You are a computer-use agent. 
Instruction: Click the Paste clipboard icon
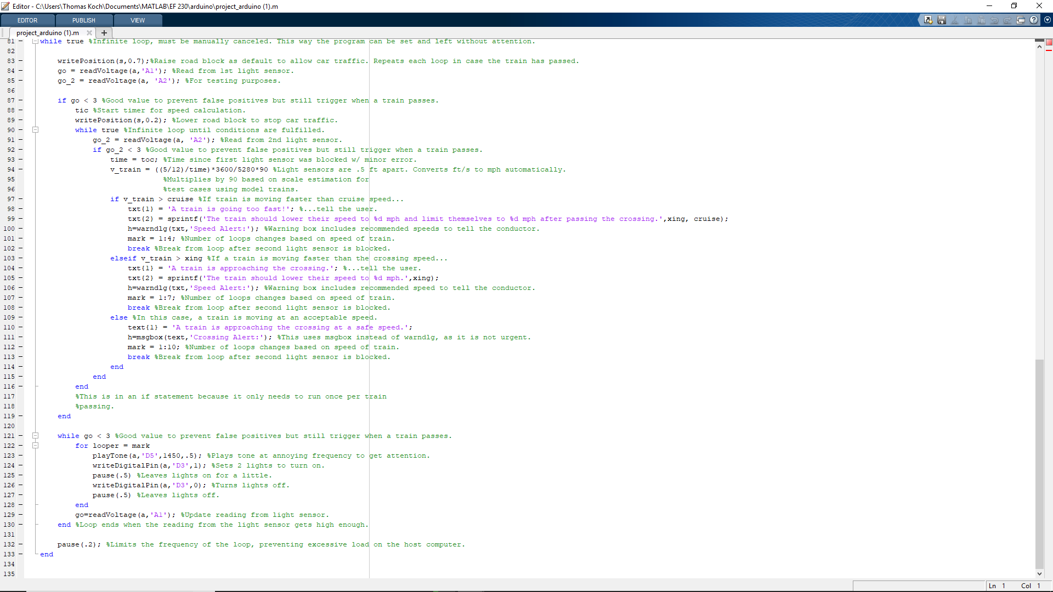click(x=981, y=20)
